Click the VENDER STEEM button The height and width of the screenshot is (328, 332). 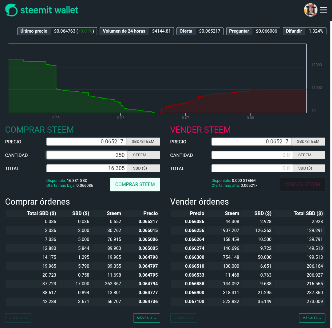302,185
